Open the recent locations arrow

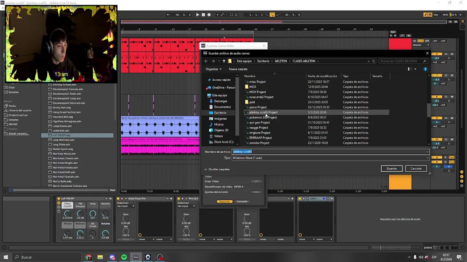pyautogui.click(x=219, y=61)
